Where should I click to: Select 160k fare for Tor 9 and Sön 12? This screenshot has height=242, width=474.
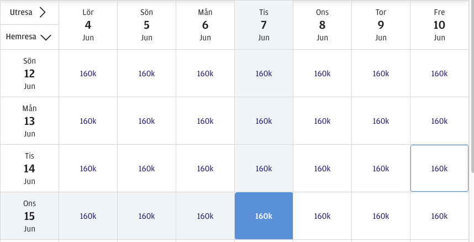(x=381, y=73)
